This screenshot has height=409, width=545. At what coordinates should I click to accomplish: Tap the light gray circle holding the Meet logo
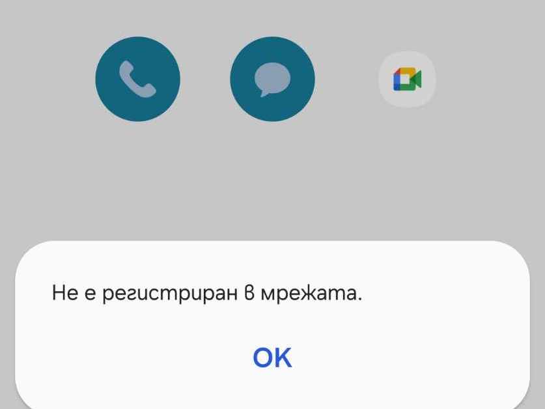point(407,79)
